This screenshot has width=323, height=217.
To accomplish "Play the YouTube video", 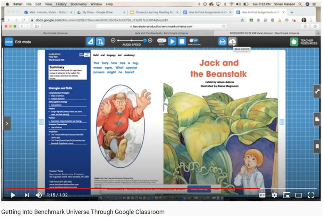I will pos(13,195).
